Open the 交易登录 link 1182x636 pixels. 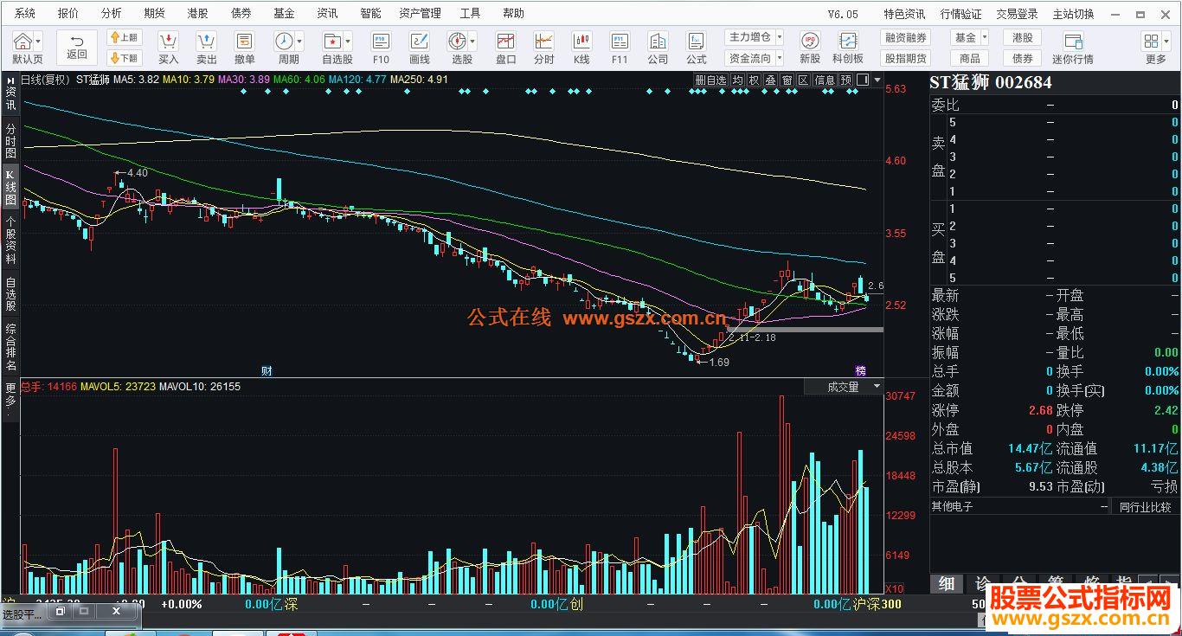(x=1017, y=14)
